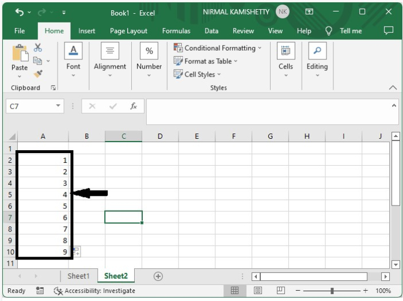Image resolution: width=403 pixels, height=301 pixels.
Task: Open Conditional Formatting menu
Action: [218, 48]
